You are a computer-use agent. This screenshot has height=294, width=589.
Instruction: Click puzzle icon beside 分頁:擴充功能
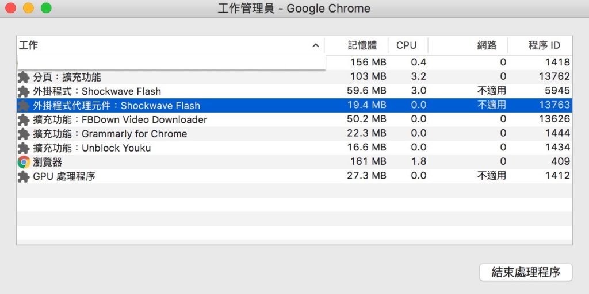tap(24, 78)
